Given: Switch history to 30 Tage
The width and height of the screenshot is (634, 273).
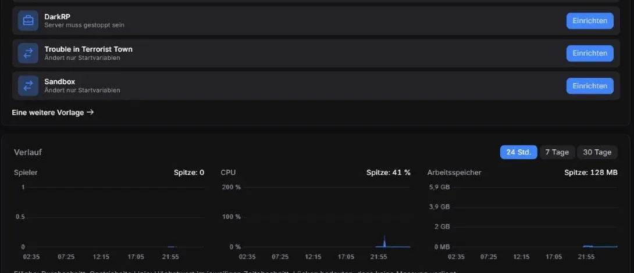Looking at the screenshot, I should [597, 152].
